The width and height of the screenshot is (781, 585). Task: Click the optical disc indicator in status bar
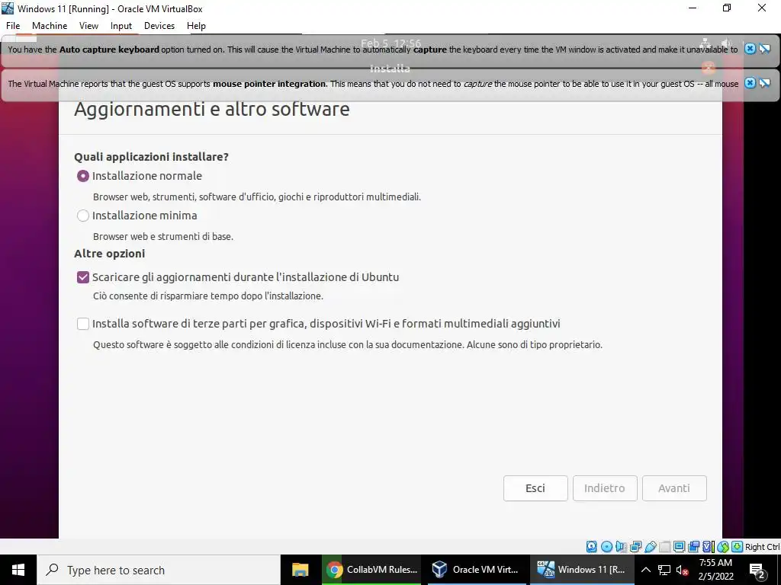pos(606,547)
